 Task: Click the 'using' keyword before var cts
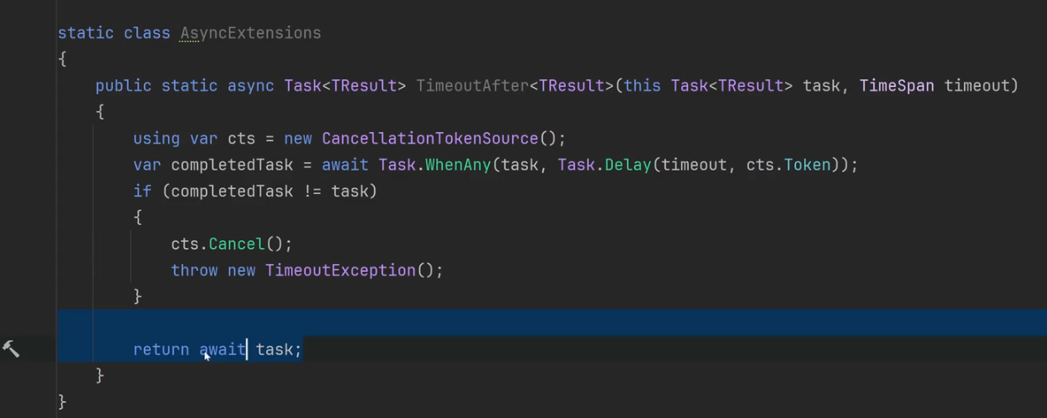point(156,138)
